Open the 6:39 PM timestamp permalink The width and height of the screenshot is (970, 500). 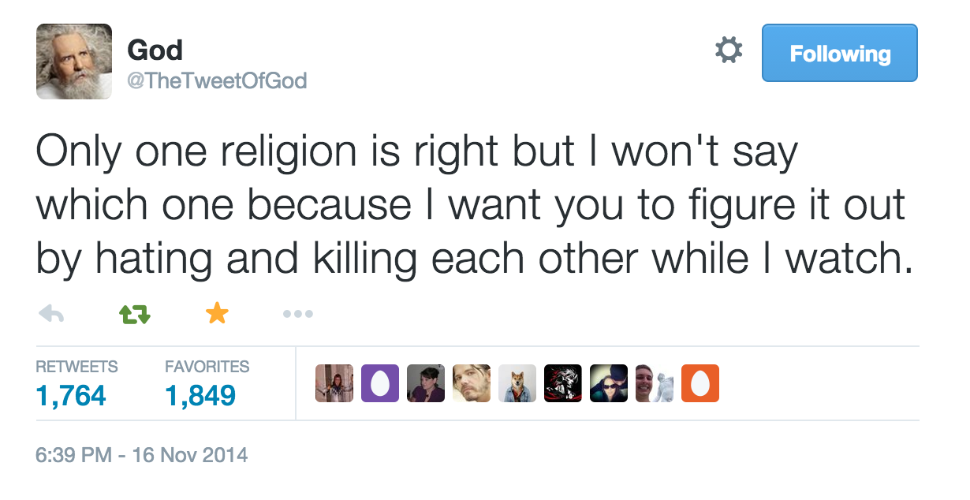pyautogui.click(x=142, y=455)
